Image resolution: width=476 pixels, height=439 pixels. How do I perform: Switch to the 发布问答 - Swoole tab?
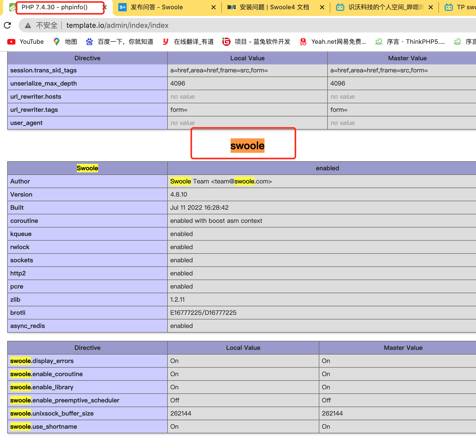tap(157, 7)
